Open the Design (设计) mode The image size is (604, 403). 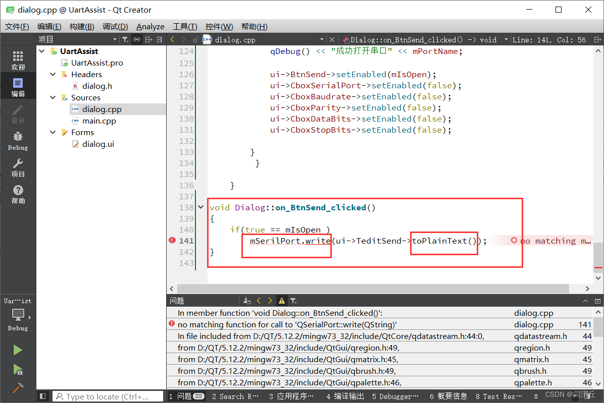[x=18, y=114]
